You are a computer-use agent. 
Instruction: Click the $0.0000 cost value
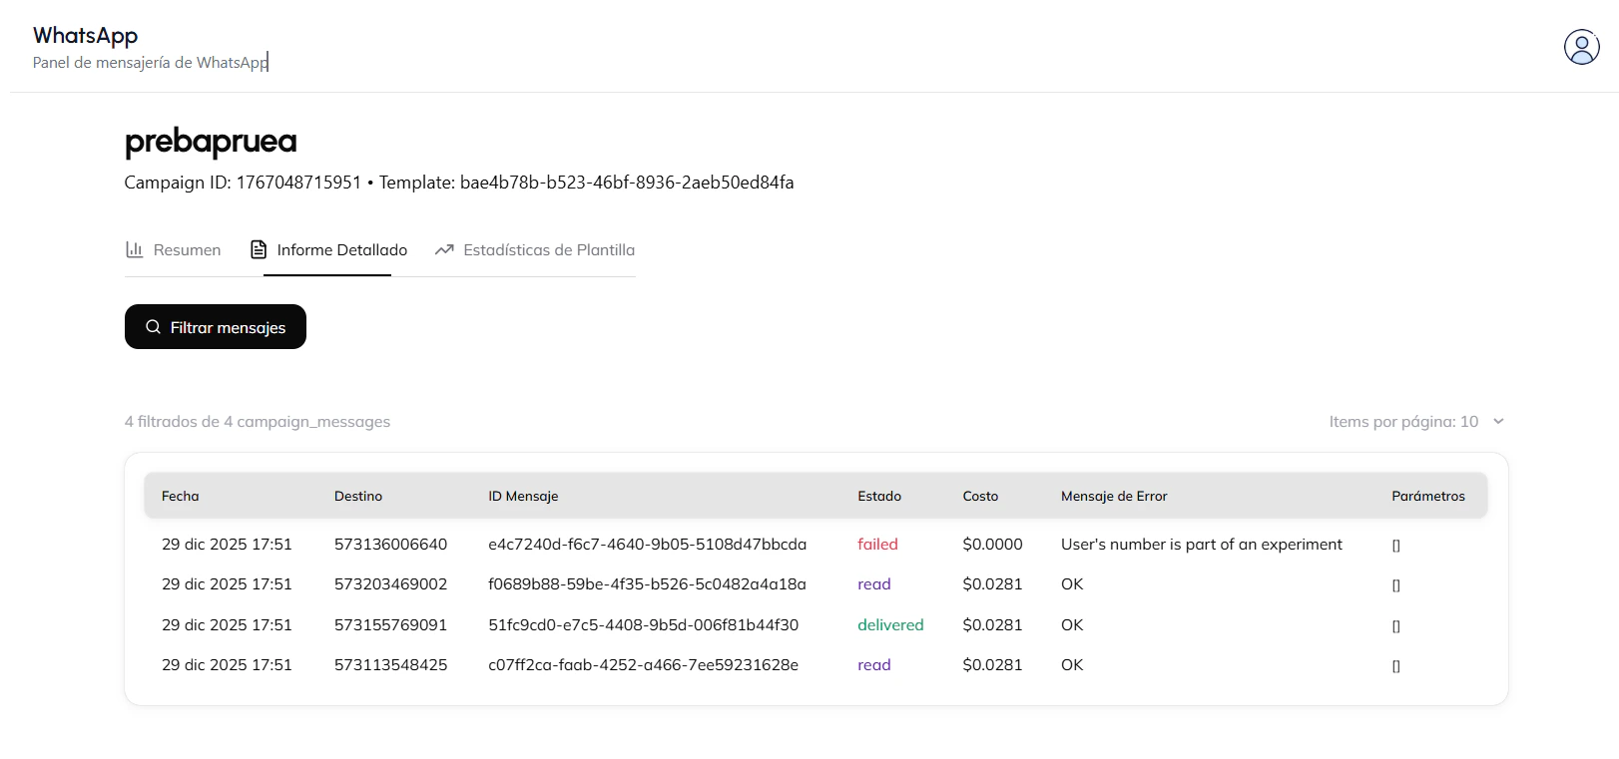click(993, 545)
